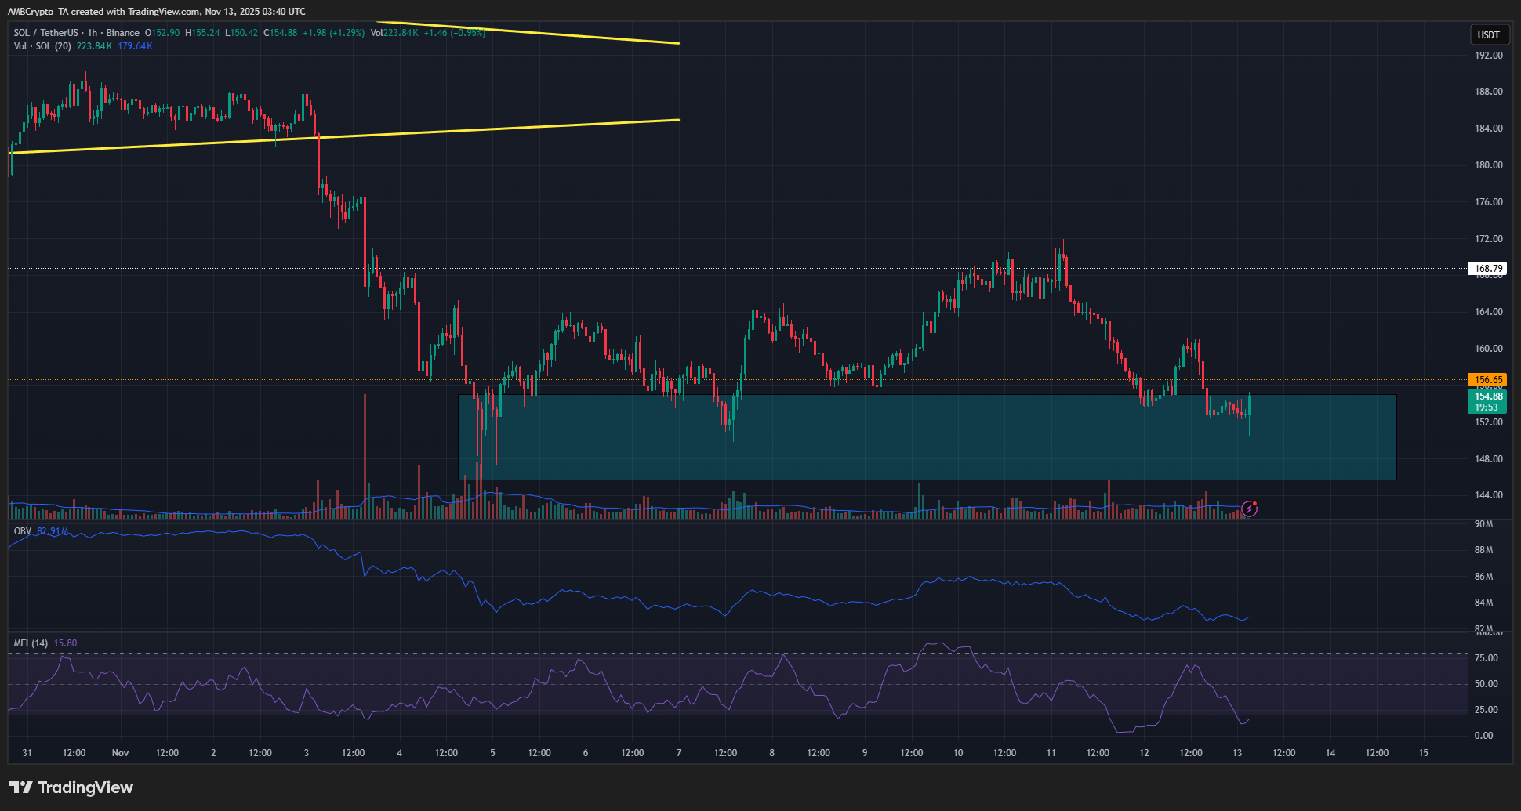Expand the Binance exchange label in the legend

click(124, 33)
